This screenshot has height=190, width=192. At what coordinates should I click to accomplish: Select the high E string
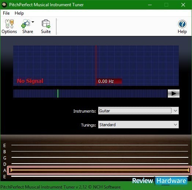(100, 145)
